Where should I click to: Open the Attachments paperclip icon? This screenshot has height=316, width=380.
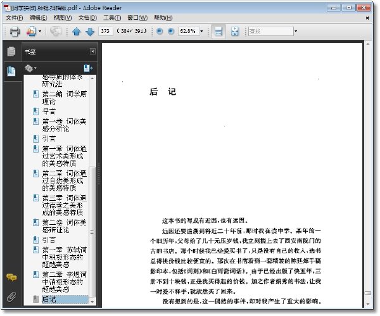click(x=11, y=296)
